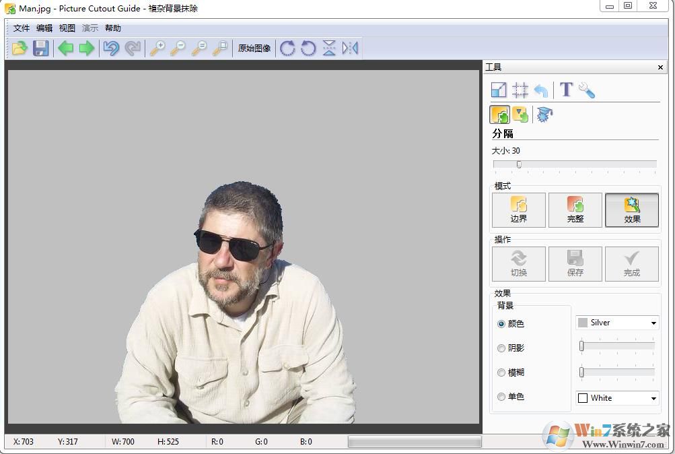Click the graduation cap tutorial icon

[x=544, y=115]
